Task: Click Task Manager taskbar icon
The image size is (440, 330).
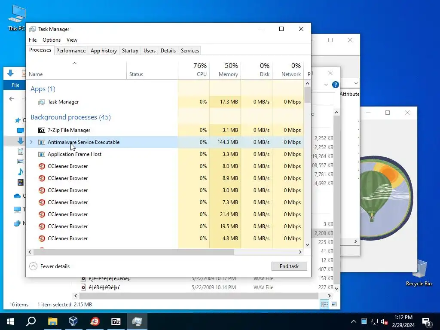Action: (137, 321)
